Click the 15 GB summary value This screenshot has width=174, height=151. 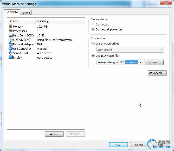click(x=41, y=35)
